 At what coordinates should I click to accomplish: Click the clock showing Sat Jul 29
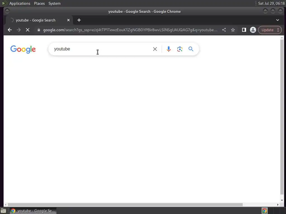[271, 3]
